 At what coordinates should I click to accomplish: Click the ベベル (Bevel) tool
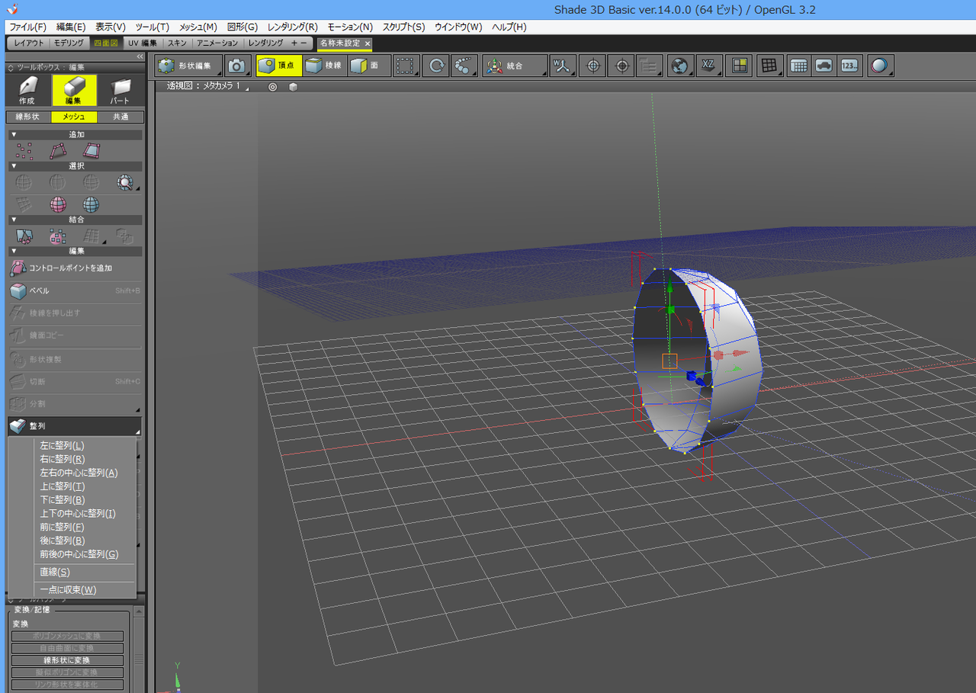coord(39,291)
